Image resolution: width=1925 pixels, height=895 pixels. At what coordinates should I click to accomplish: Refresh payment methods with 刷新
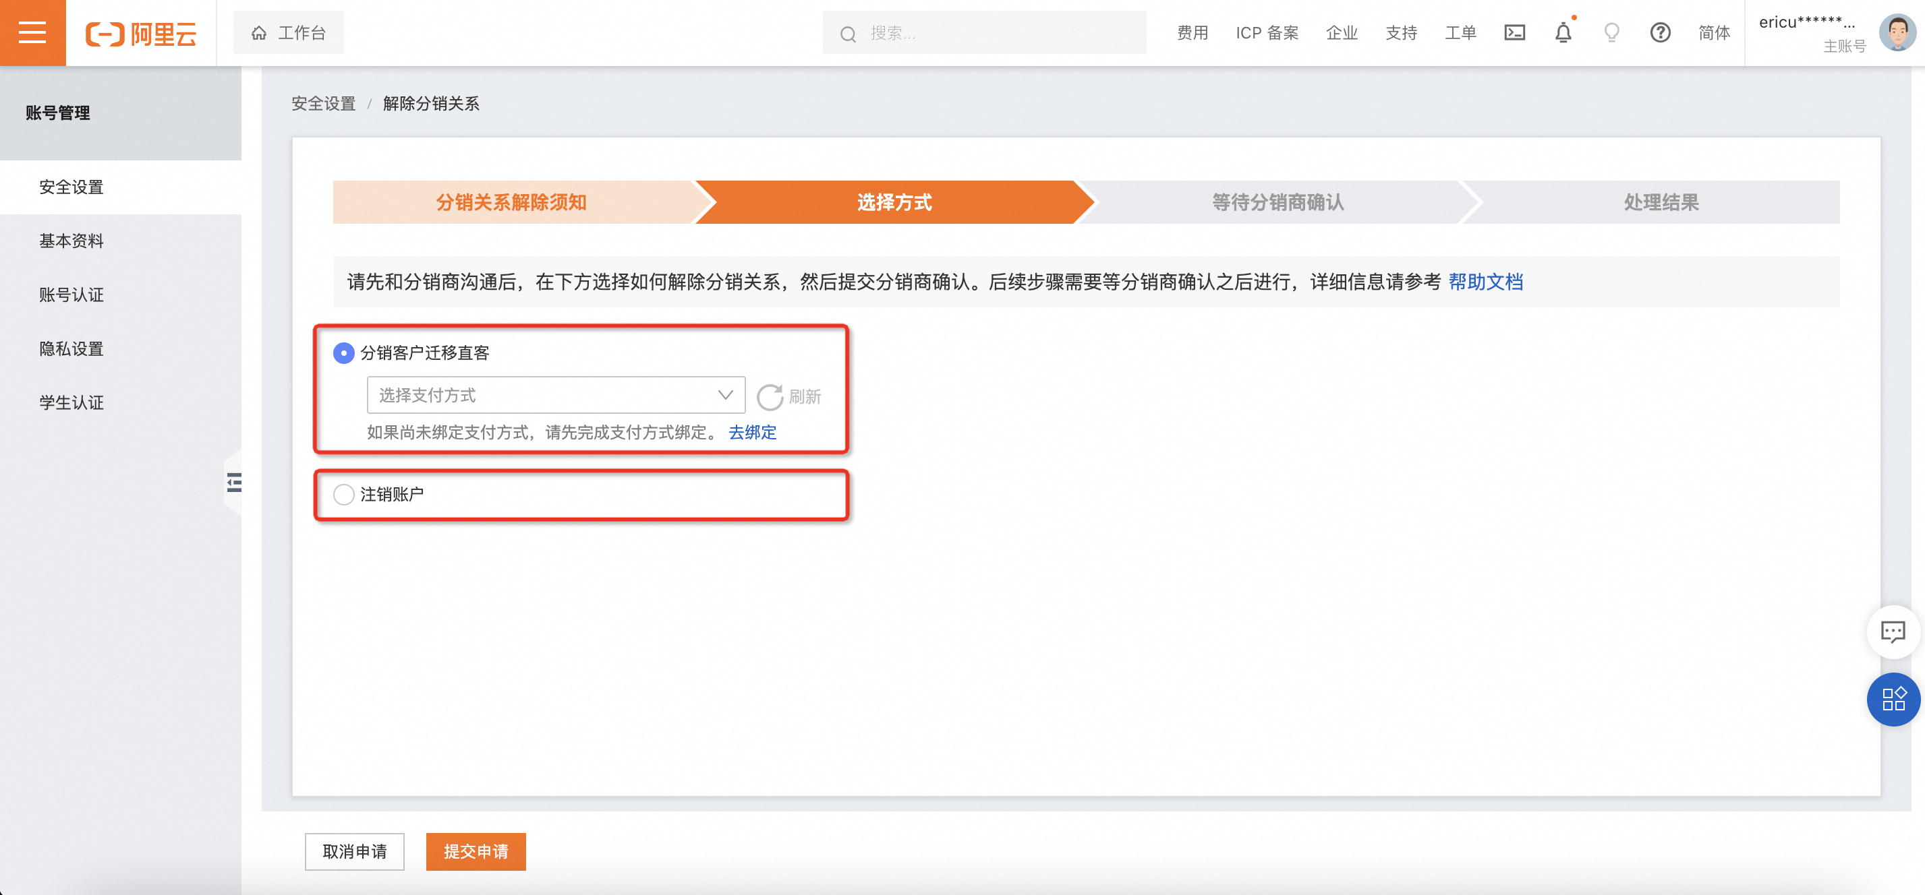(789, 396)
